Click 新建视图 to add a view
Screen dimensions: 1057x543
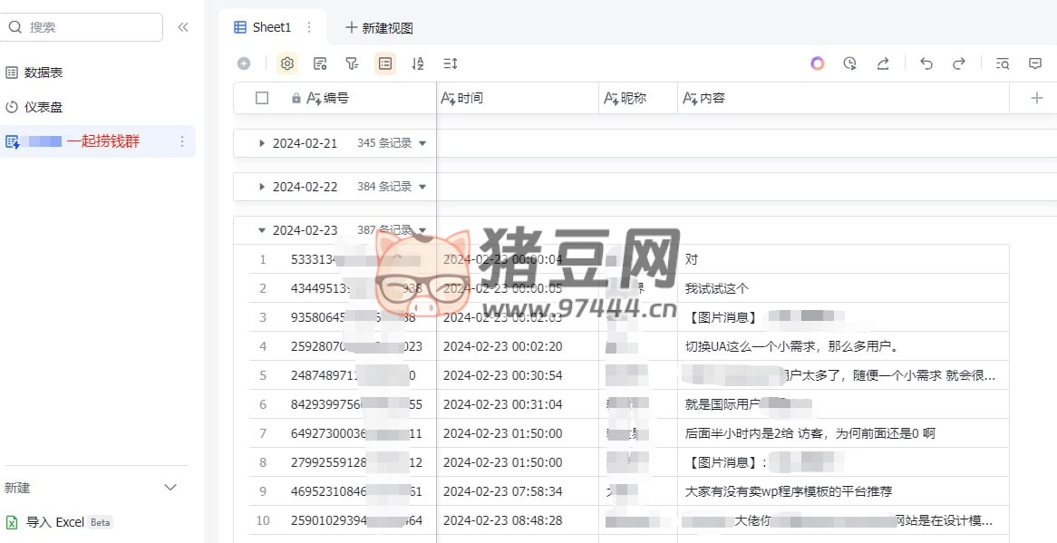379,27
